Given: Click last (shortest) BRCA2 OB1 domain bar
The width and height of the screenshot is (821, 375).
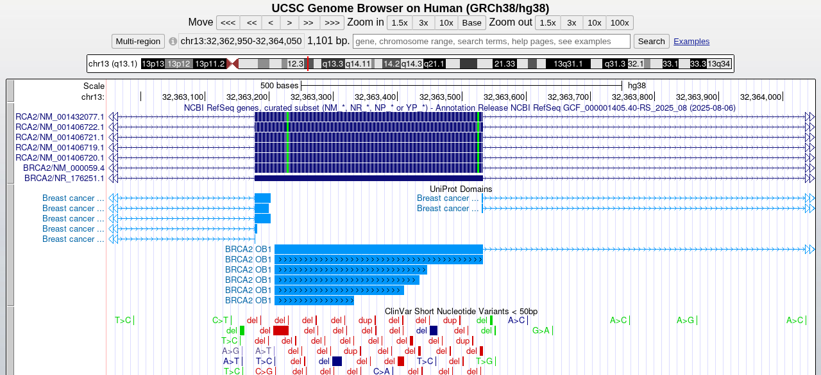Looking at the screenshot, I should [314, 301].
